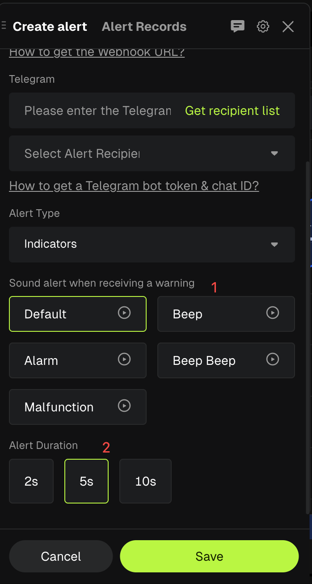Viewport: 312px width, 584px height.
Task: Open the alert settings gear
Action: (263, 26)
